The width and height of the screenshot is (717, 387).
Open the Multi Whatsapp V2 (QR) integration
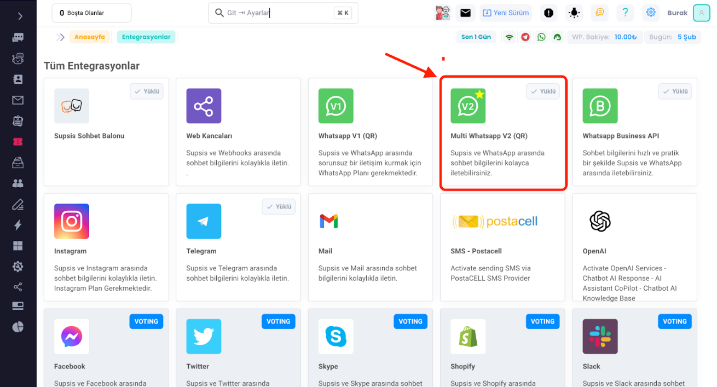tap(503, 132)
